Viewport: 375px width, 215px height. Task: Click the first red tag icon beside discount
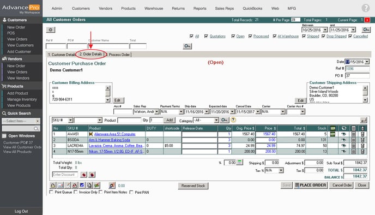83,175
